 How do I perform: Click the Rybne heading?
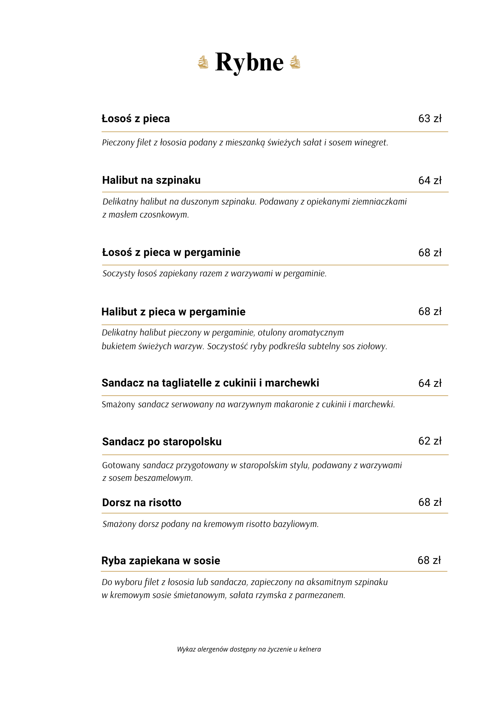[x=249, y=62]
